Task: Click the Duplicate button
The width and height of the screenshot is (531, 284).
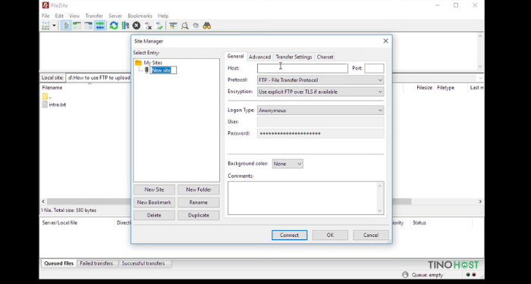Action: 199,215
